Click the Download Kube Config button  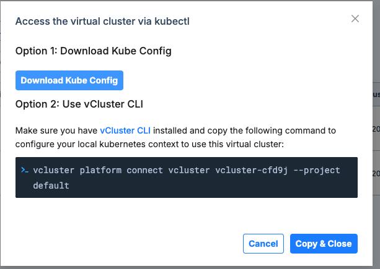click(x=69, y=80)
